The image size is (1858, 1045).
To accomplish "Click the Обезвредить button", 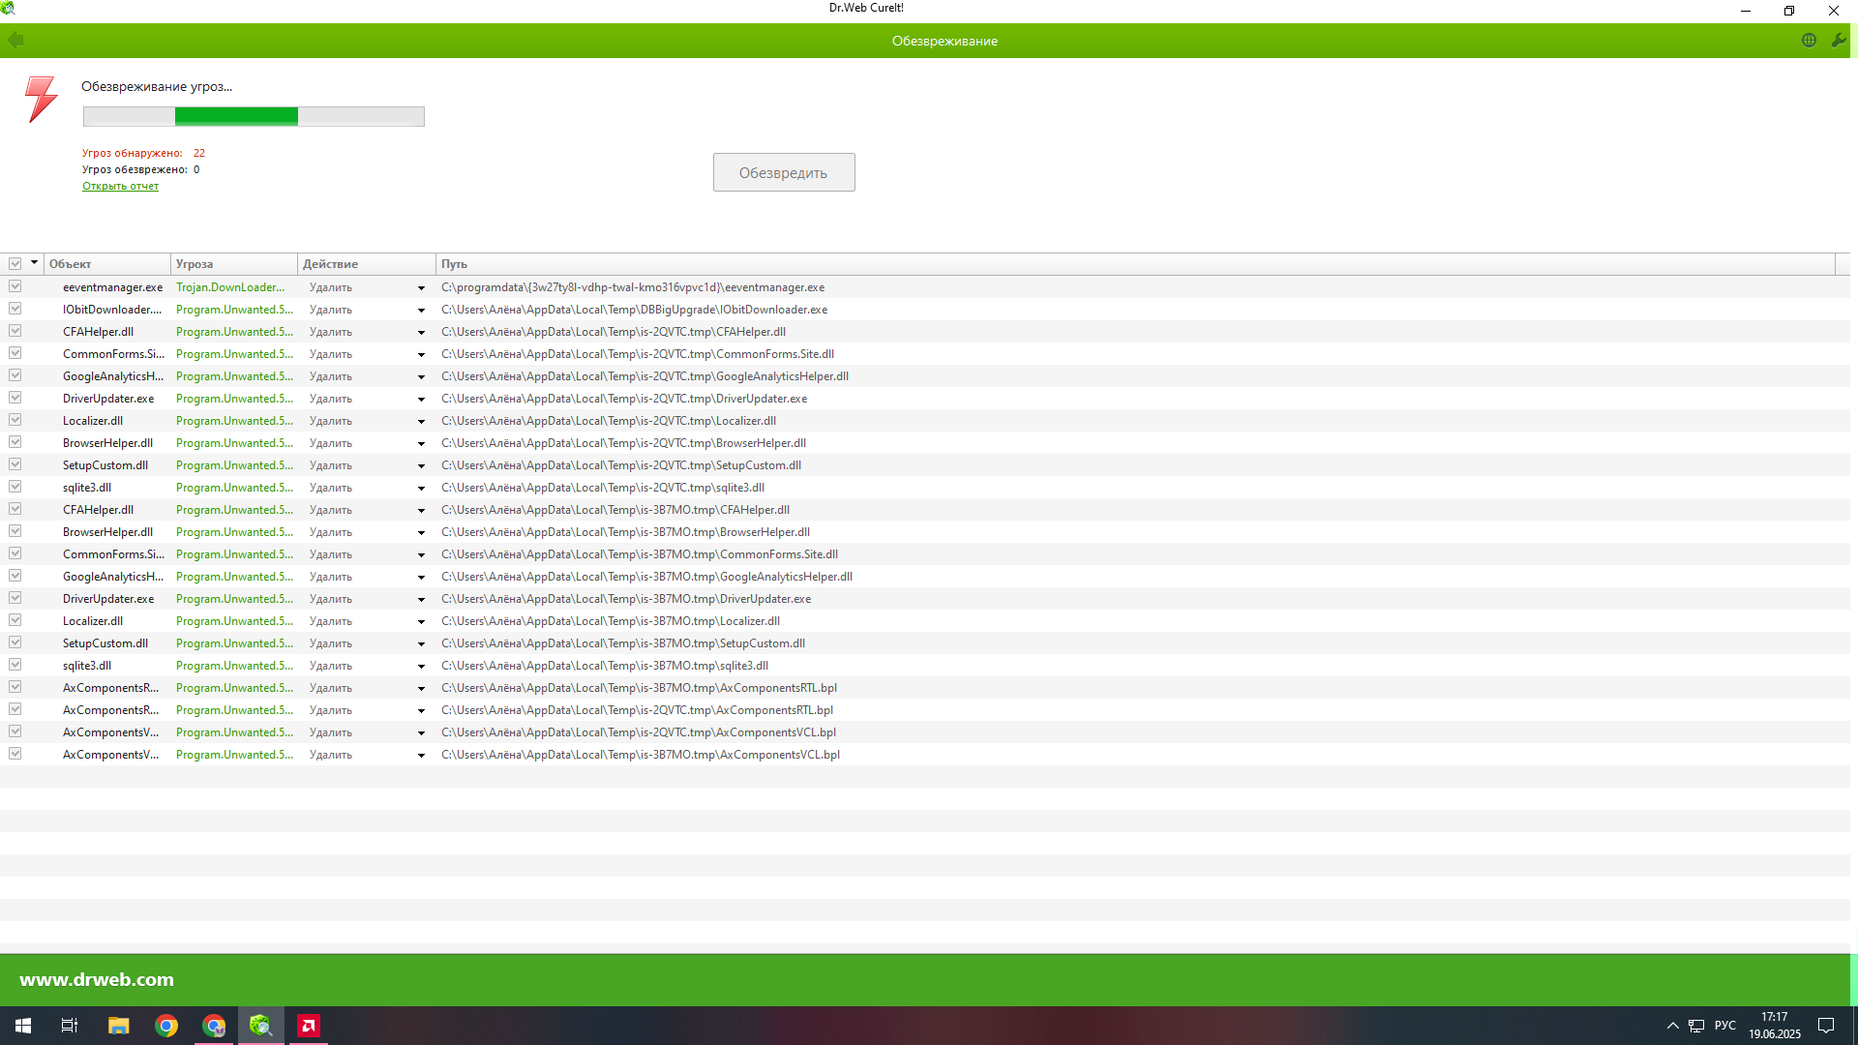I will [784, 172].
